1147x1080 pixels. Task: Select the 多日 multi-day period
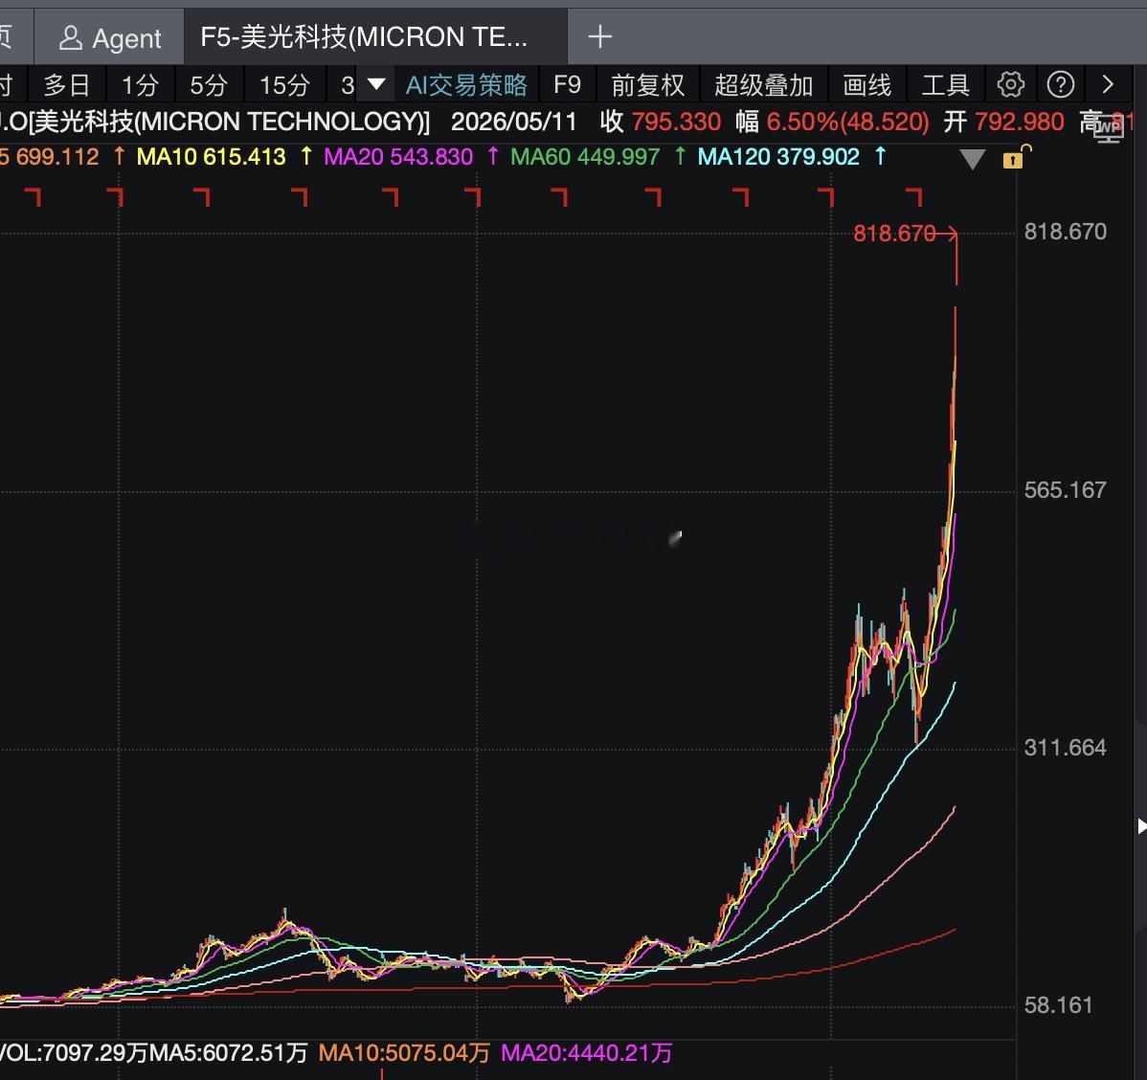[x=67, y=85]
